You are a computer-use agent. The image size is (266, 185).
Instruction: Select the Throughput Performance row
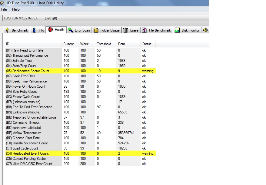tap(81, 55)
